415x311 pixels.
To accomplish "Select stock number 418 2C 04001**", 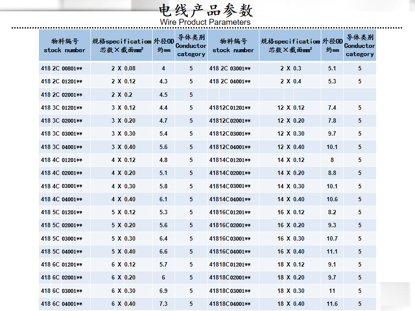I will (x=230, y=82).
